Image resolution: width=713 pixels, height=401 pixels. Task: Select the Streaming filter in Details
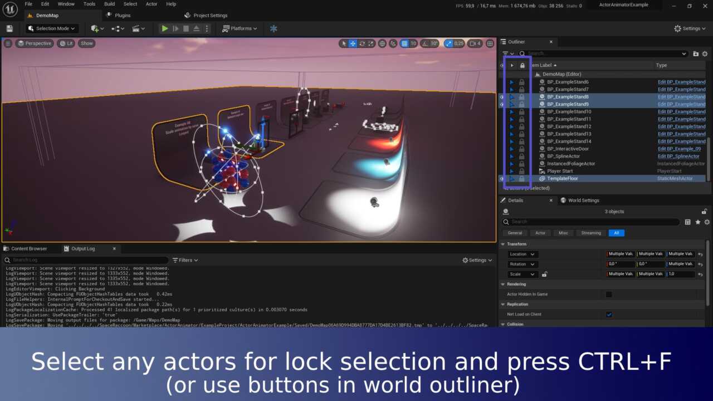pos(591,233)
